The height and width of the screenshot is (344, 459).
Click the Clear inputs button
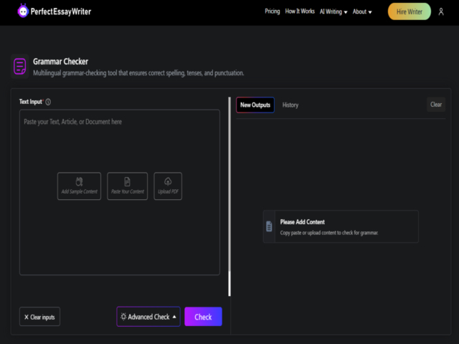tap(39, 317)
